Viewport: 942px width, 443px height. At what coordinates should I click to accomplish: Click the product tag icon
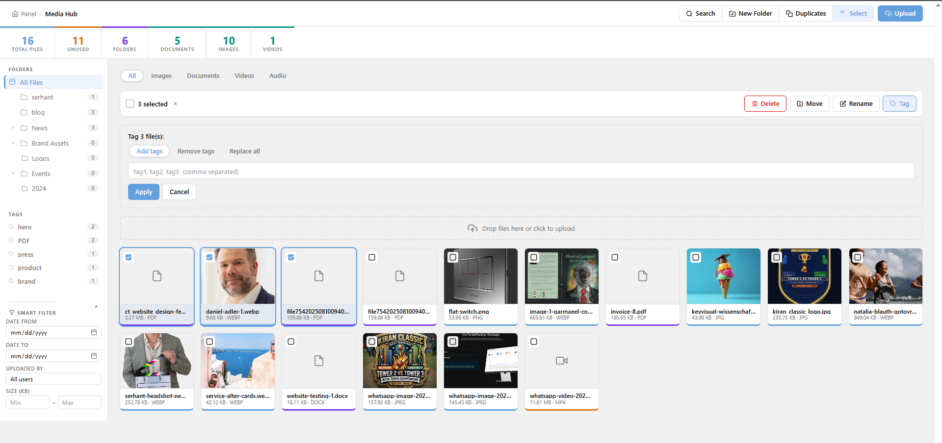coord(11,268)
